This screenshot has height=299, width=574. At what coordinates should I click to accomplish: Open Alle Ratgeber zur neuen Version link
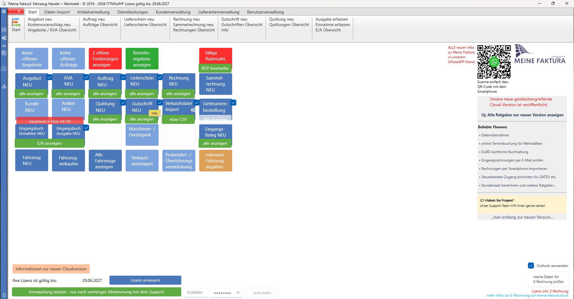click(522, 115)
